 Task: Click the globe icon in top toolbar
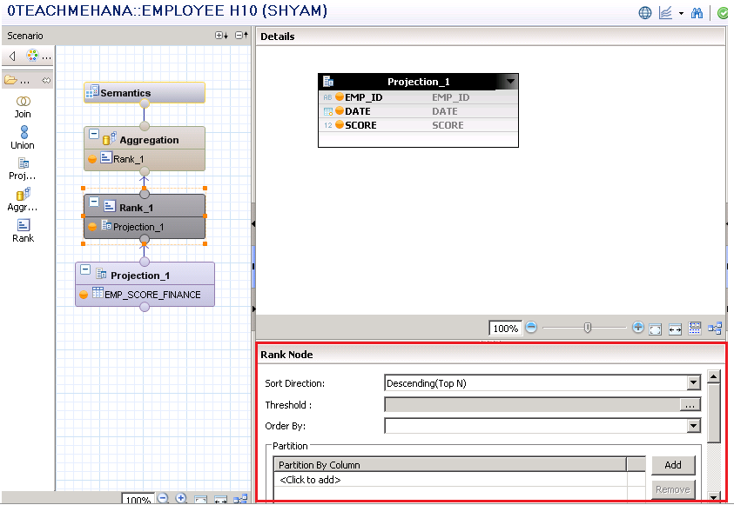[x=645, y=13]
